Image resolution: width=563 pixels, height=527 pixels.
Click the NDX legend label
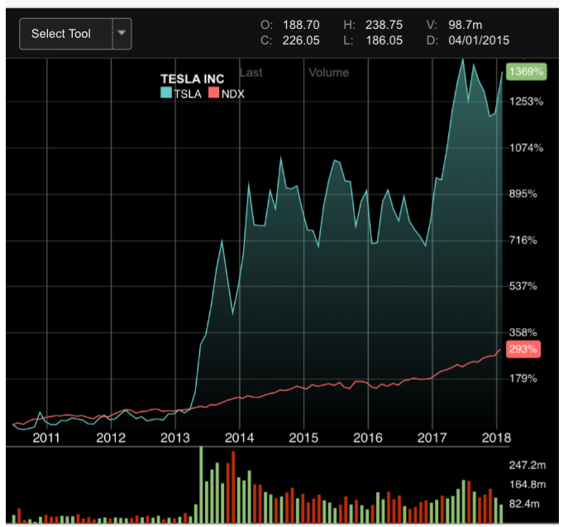point(232,94)
